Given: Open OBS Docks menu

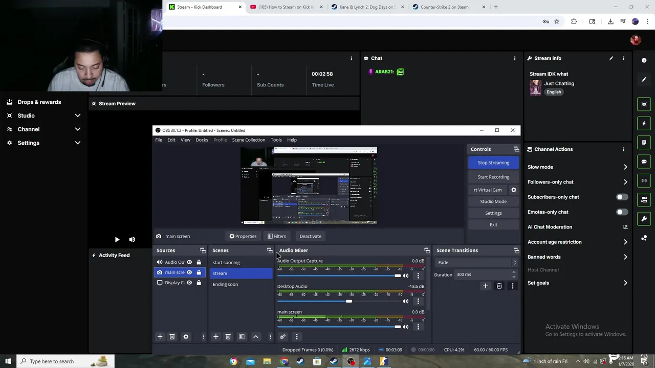Looking at the screenshot, I should pyautogui.click(x=202, y=140).
